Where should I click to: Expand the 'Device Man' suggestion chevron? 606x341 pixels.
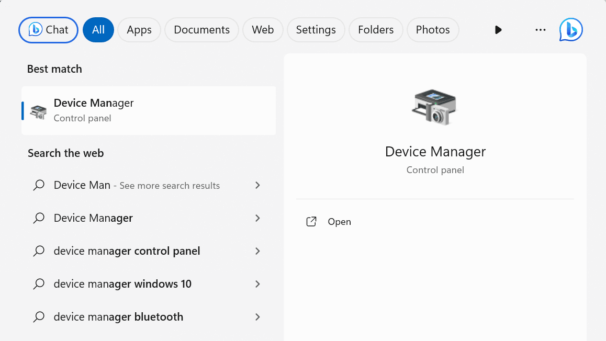pos(258,185)
